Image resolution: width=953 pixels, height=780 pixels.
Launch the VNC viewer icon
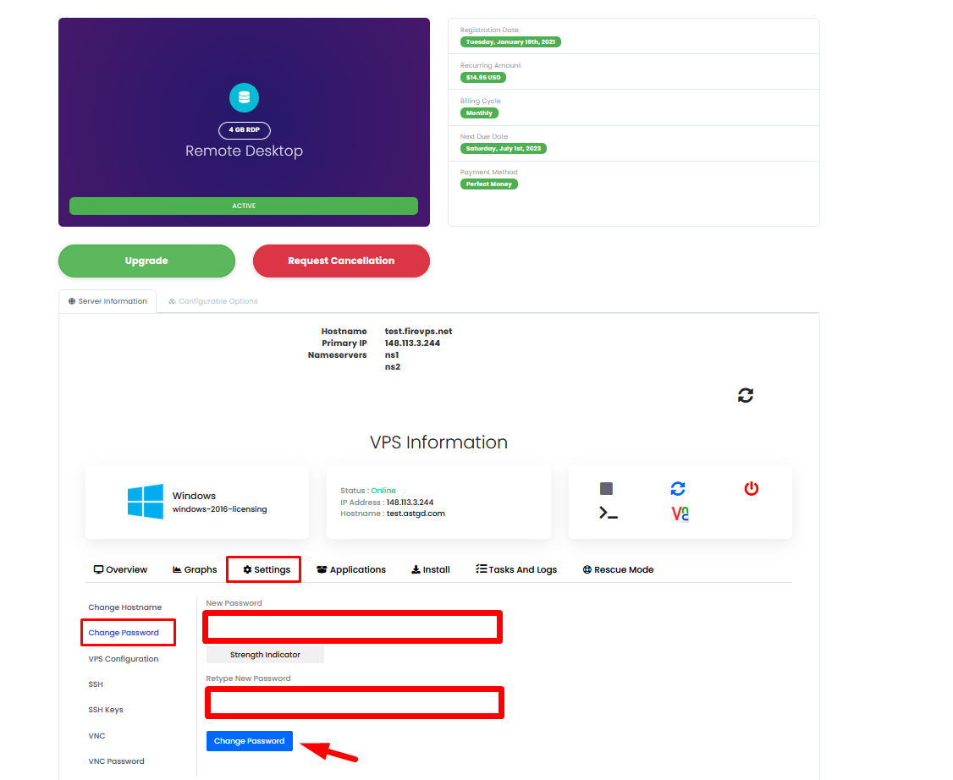[680, 514]
